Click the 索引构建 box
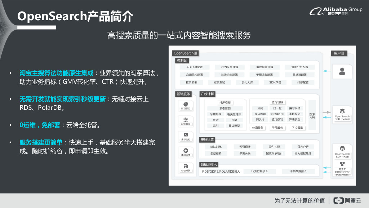Viewport: 369px width, 208px height. click(x=274, y=147)
